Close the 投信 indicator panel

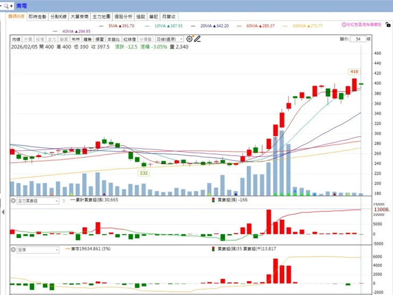13,250
